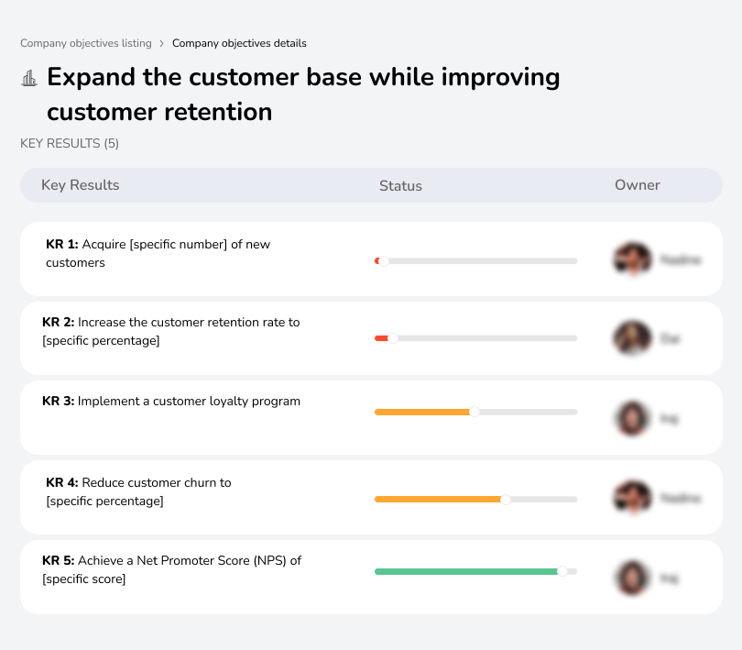Viewport: 742px width, 650px height.
Task: Select the owner avatar for KR 3
Action: (632, 417)
